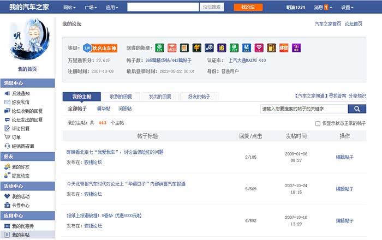Viewport: 382px width, 240px height.
Task: Click the purple 16周年 medal badge
Action: coord(296,47)
